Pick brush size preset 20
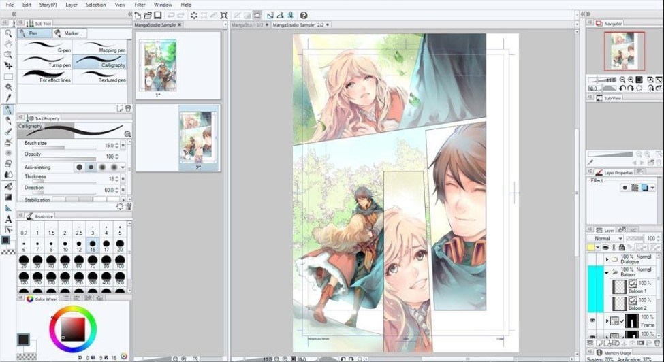Image resolution: width=664 pixels, height=362 pixels. tap(121, 245)
